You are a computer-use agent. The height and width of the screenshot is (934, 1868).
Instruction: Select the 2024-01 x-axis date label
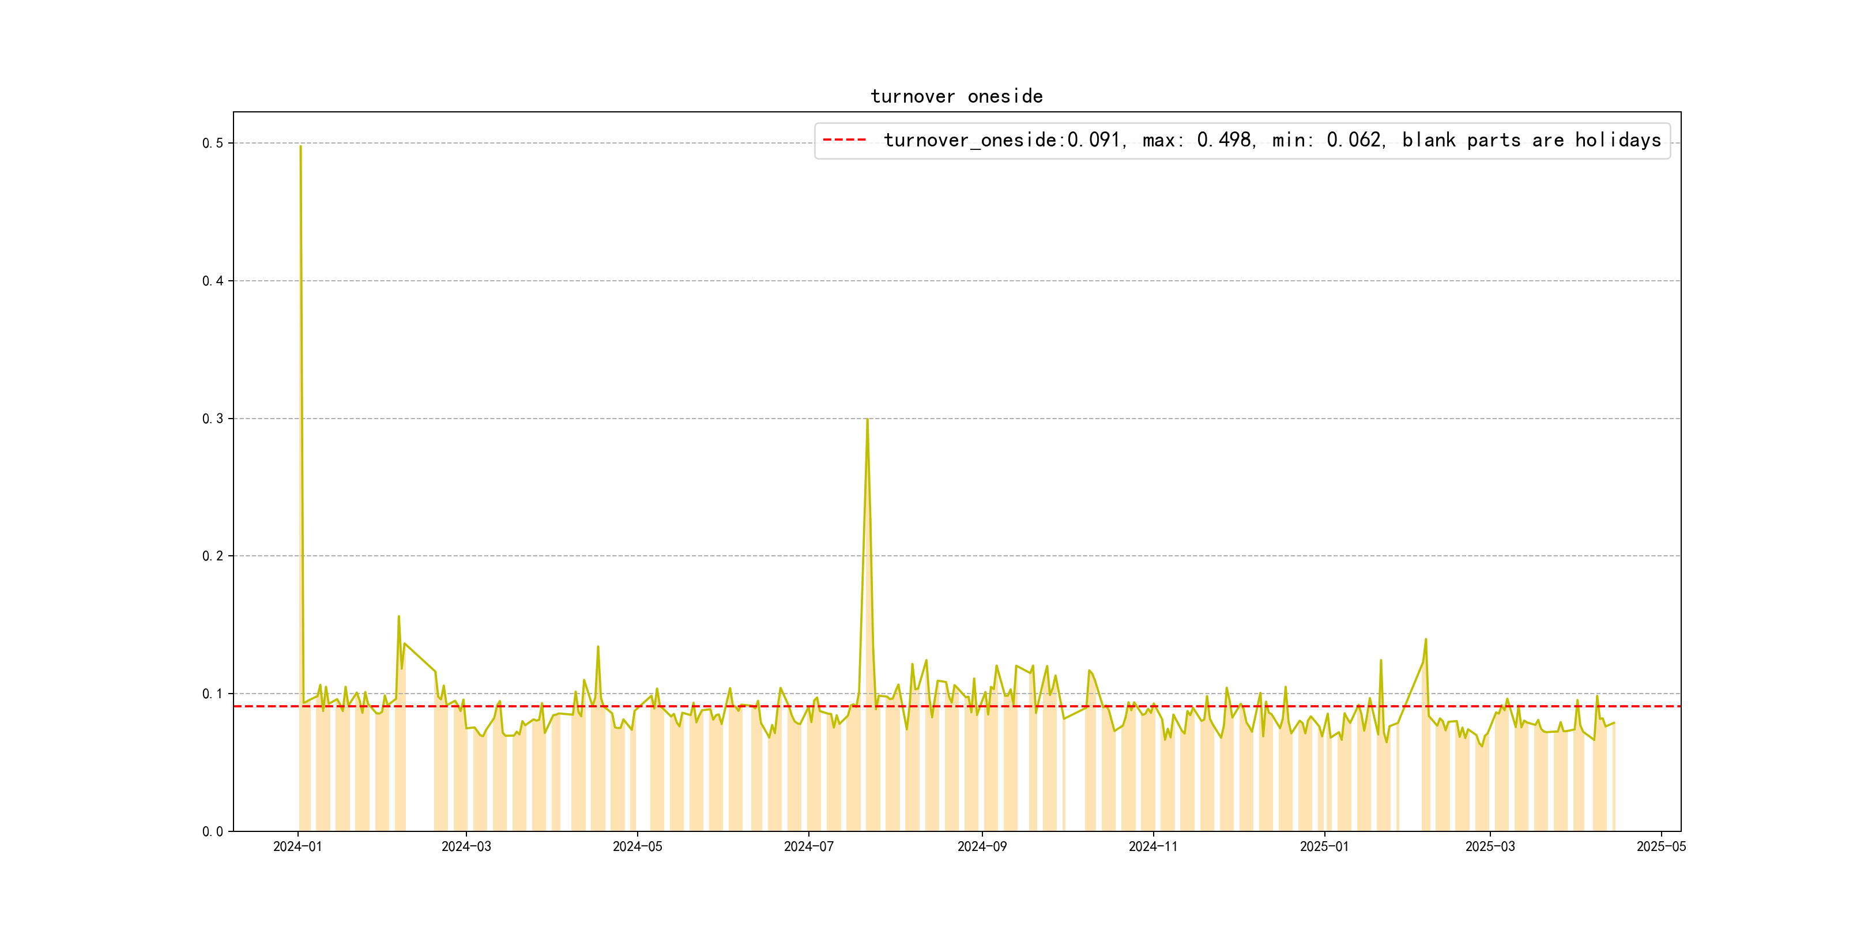click(x=297, y=847)
